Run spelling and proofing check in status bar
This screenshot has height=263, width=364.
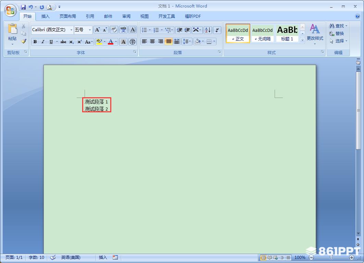(53, 258)
